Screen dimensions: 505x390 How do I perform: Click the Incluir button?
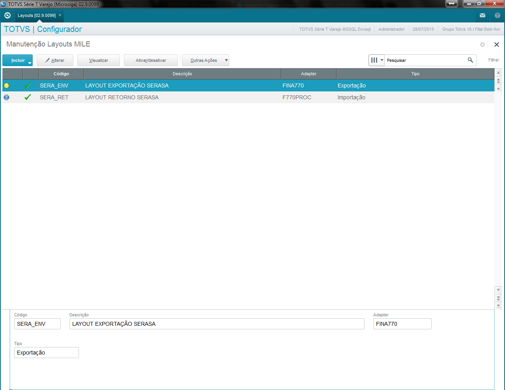tap(18, 60)
